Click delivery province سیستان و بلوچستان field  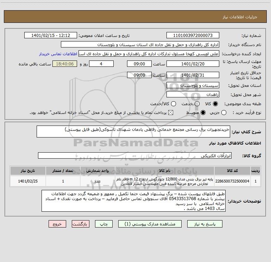tap(193, 85)
